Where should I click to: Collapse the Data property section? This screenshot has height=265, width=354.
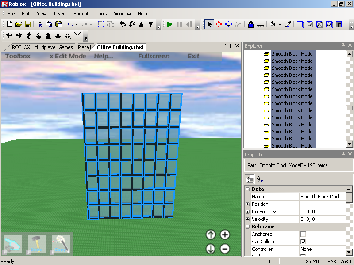(247, 189)
